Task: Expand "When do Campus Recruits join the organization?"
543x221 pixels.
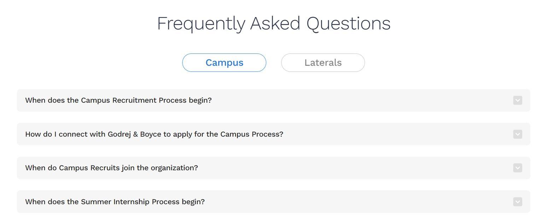Action: [111, 168]
